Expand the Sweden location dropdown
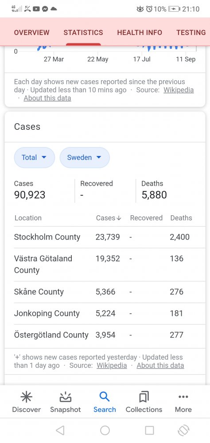Image resolution: width=210 pixels, height=443 pixels. point(85,157)
